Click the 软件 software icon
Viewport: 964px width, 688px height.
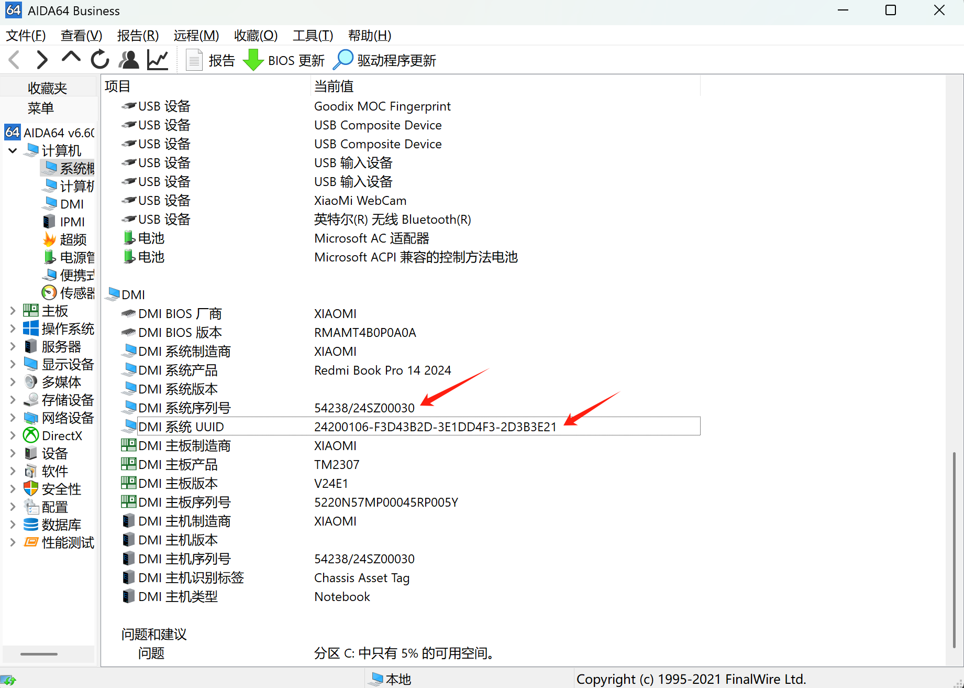tap(31, 471)
